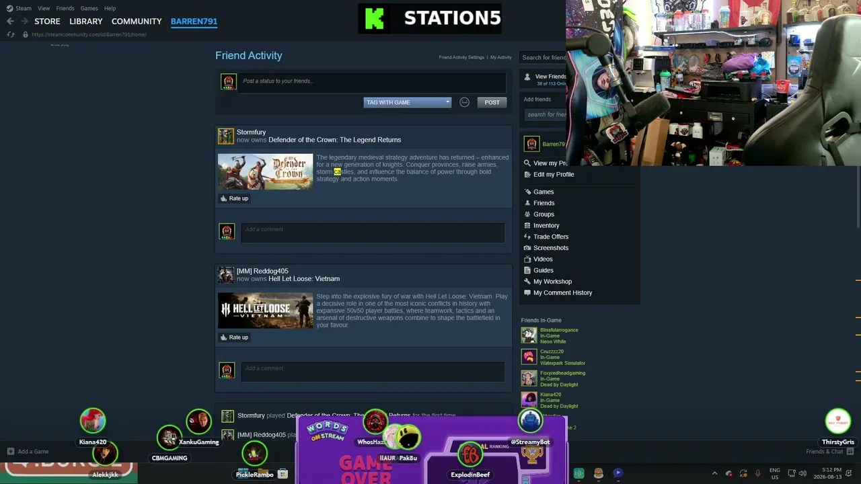Open Foxyredheadgaming in Friends In-Game list
Image resolution: width=861 pixels, height=484 pixels.
tap(562, 373)
